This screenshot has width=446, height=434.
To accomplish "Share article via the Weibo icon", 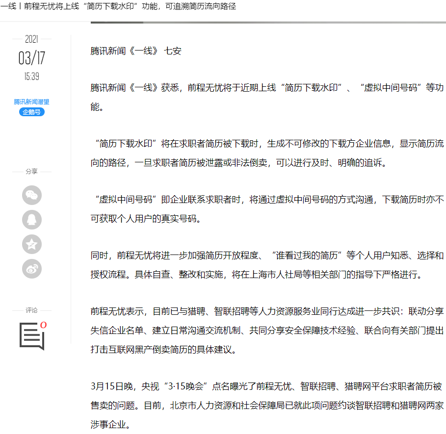I will coord(32,269).
